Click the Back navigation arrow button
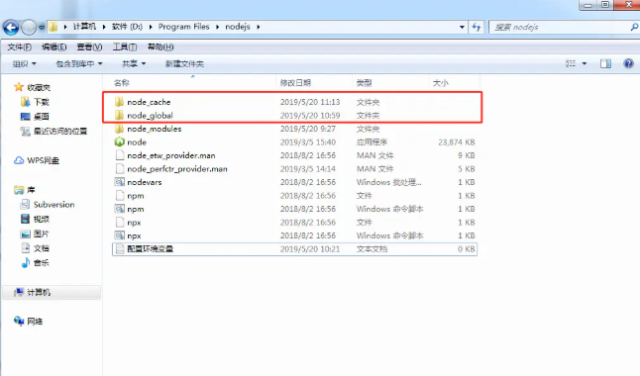This screenshot has width=640, height=376. [x=11, y=28]
